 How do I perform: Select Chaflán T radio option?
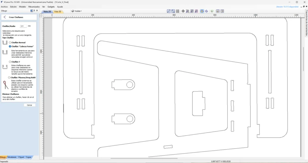tap(10, 62)
